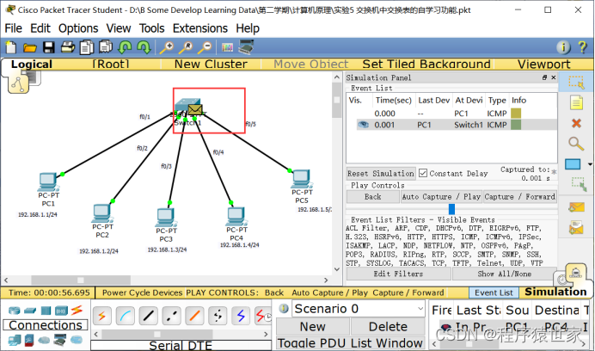Click the Paste icon in toolbar
This screenshot has width=595, height=351.
coord(106,46)
